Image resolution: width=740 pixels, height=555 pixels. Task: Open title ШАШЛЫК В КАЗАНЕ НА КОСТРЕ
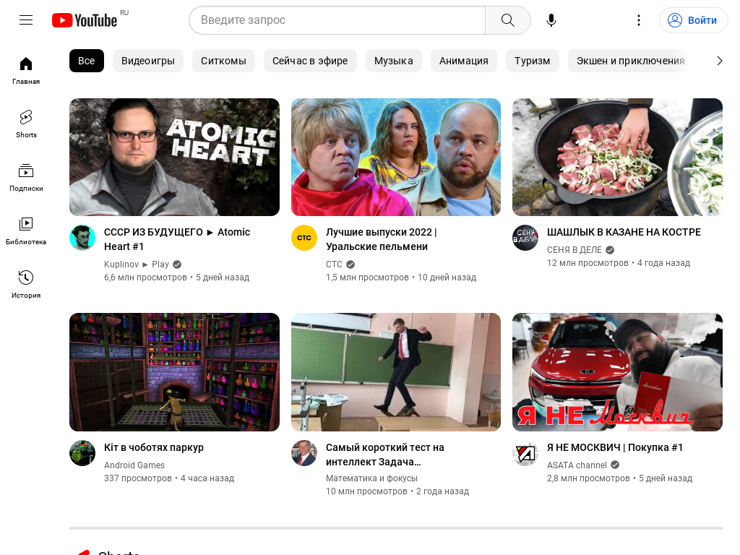[x=624, y=232]
